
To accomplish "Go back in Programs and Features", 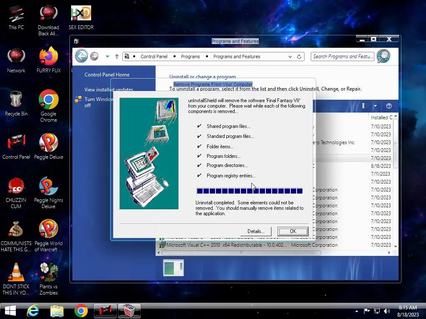I will click(x=82, y=56).
